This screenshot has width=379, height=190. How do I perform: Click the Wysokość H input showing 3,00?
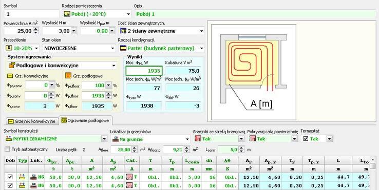(x=56, y=31)
